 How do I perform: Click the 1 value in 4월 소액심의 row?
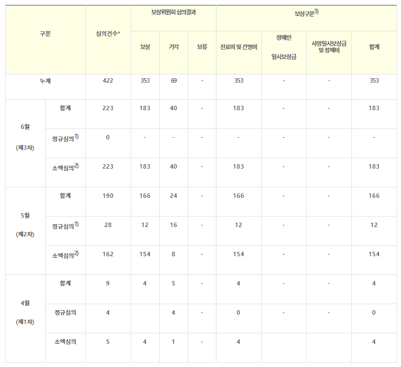point(174,342)
